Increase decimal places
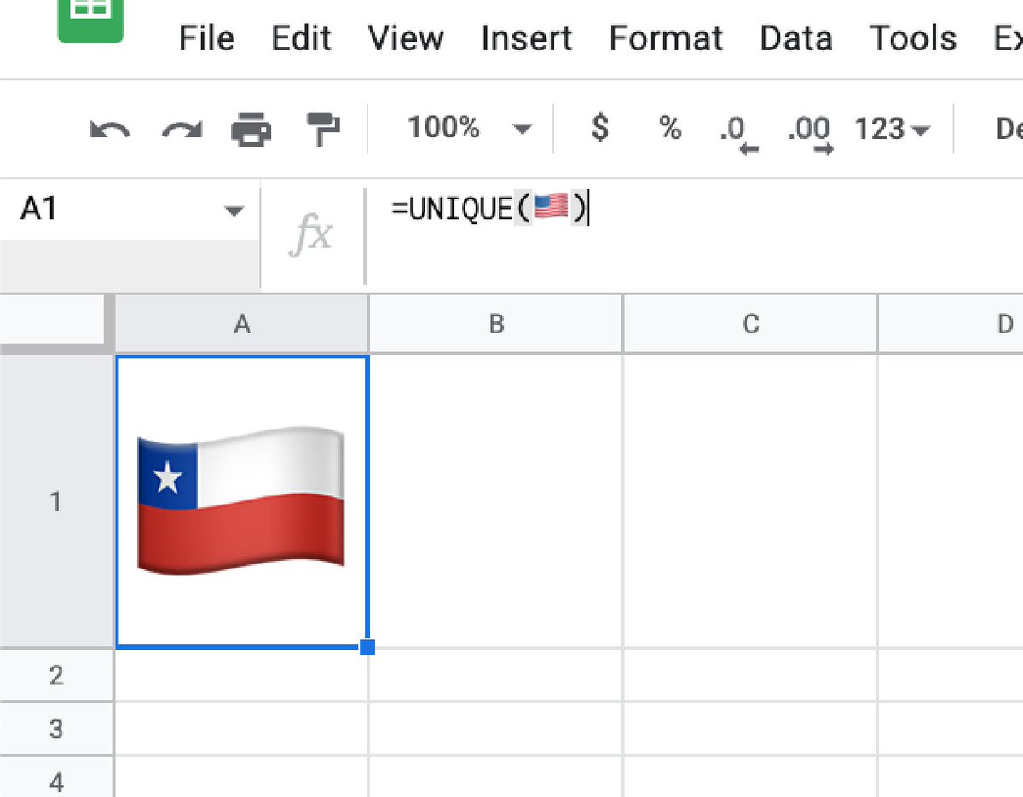Screen dimensions: 1023x797 tap(810, 135)
